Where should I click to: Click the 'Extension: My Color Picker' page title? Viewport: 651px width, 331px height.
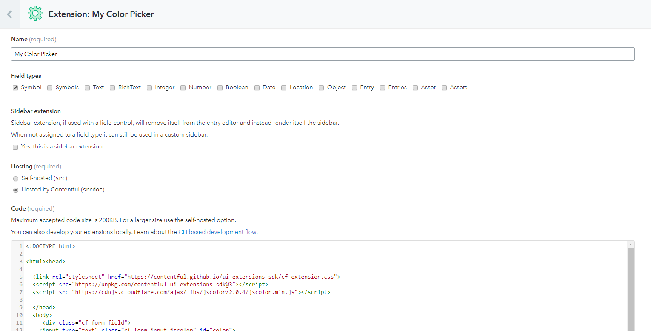click(101, 14)
